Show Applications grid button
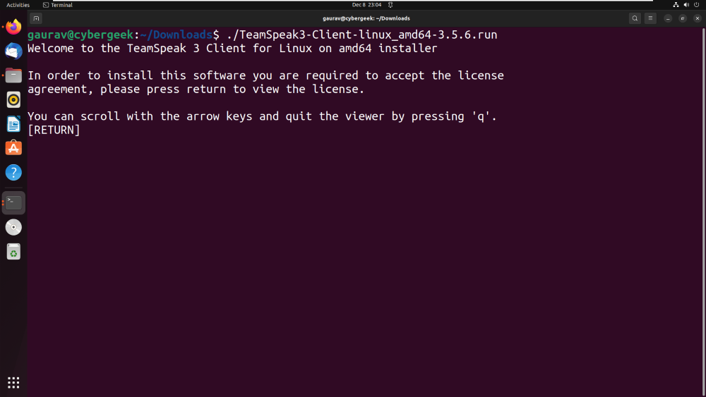 (x=13, y=382)
